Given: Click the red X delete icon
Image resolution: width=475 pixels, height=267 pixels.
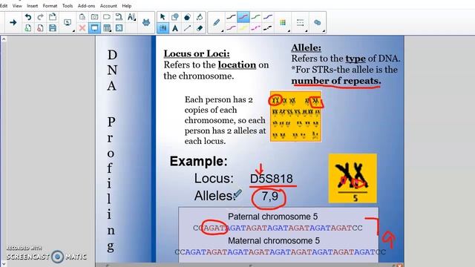Looking at the screenshot, I should coord(82,28).
